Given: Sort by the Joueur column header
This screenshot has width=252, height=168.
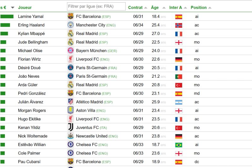Looking at the screenshot, I should [25, 8].
